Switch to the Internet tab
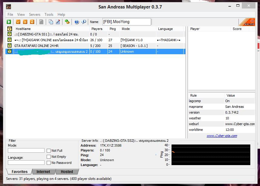Image resolution: width=260 pixels, height=186 pixels. tap(43, 171)
